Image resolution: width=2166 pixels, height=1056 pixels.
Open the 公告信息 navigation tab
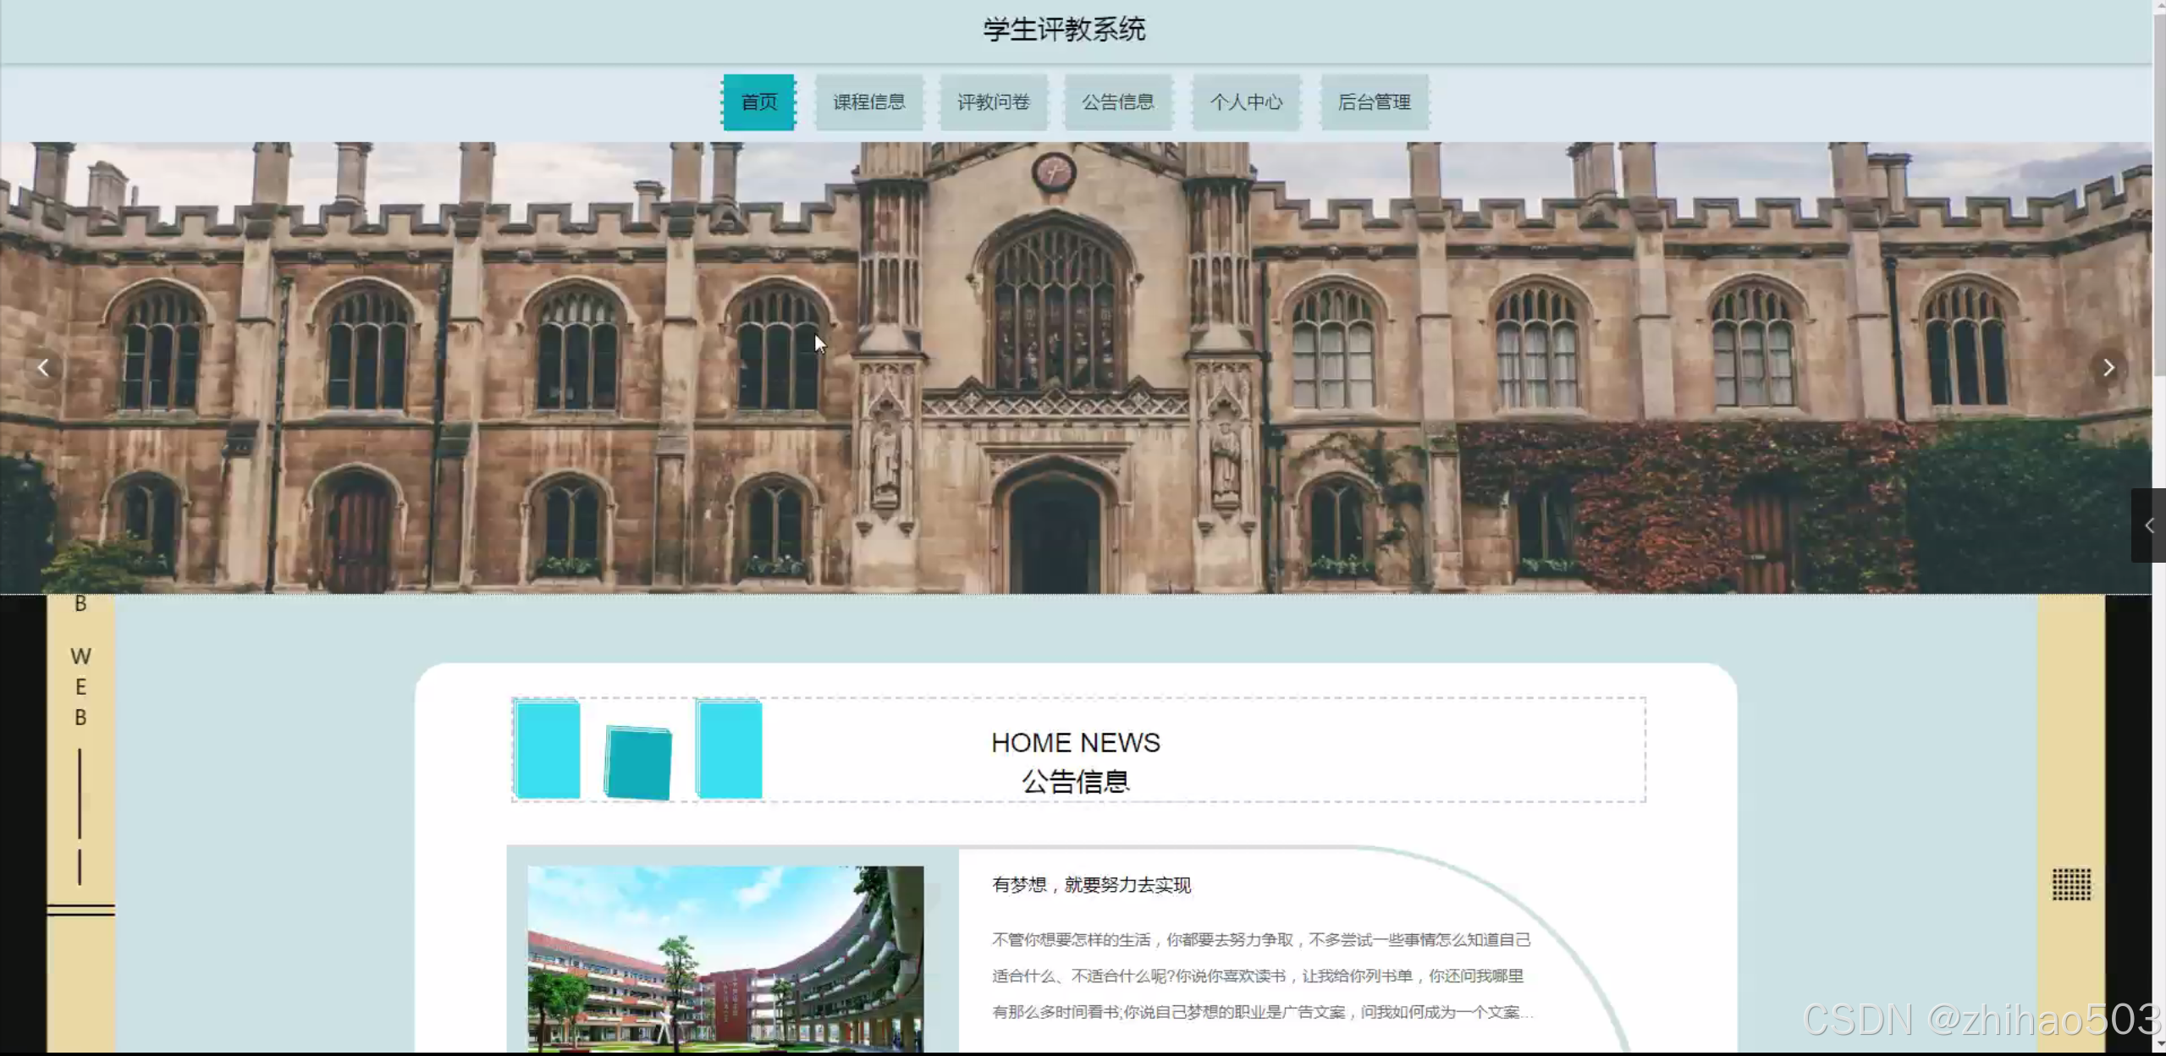tap(1117, 102)
